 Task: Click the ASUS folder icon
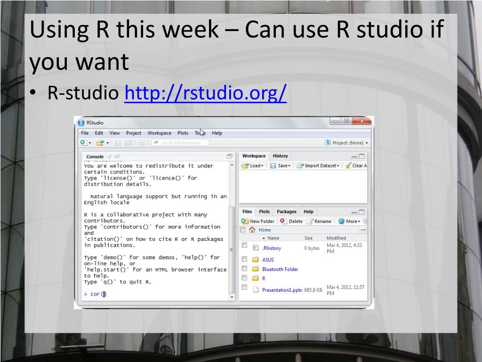(x=256, y=260)
